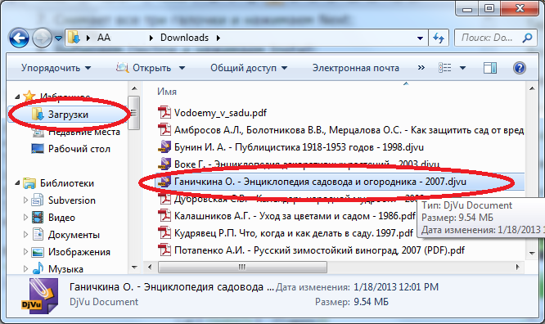Click Дата изменения value 1/18/2013 12:01 PM
The width and height of the screenshot is (545, 324).
396,287
